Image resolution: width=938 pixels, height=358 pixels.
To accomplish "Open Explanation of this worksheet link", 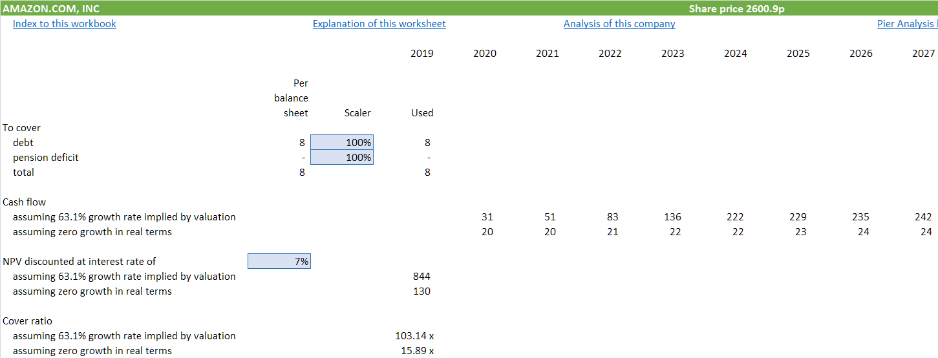I will (379, 24).
